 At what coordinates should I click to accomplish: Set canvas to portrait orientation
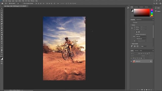click(137, 32)
